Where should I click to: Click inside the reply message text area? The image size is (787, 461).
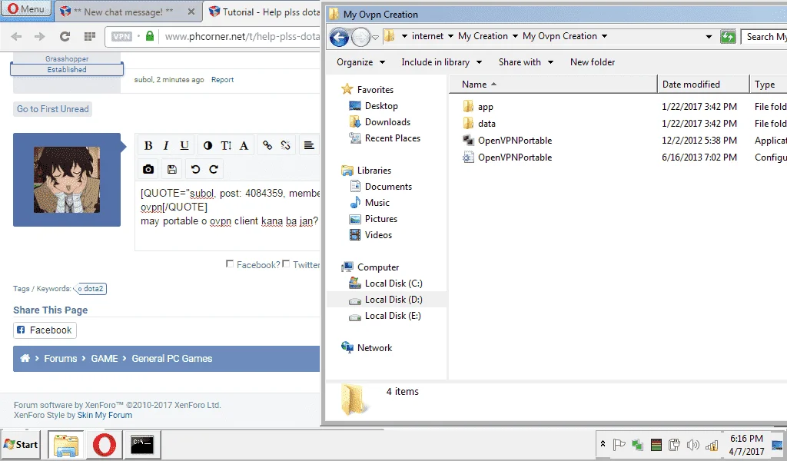227,216
